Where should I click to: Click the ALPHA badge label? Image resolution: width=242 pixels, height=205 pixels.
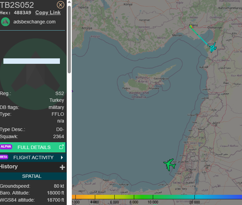pos(6,147)
